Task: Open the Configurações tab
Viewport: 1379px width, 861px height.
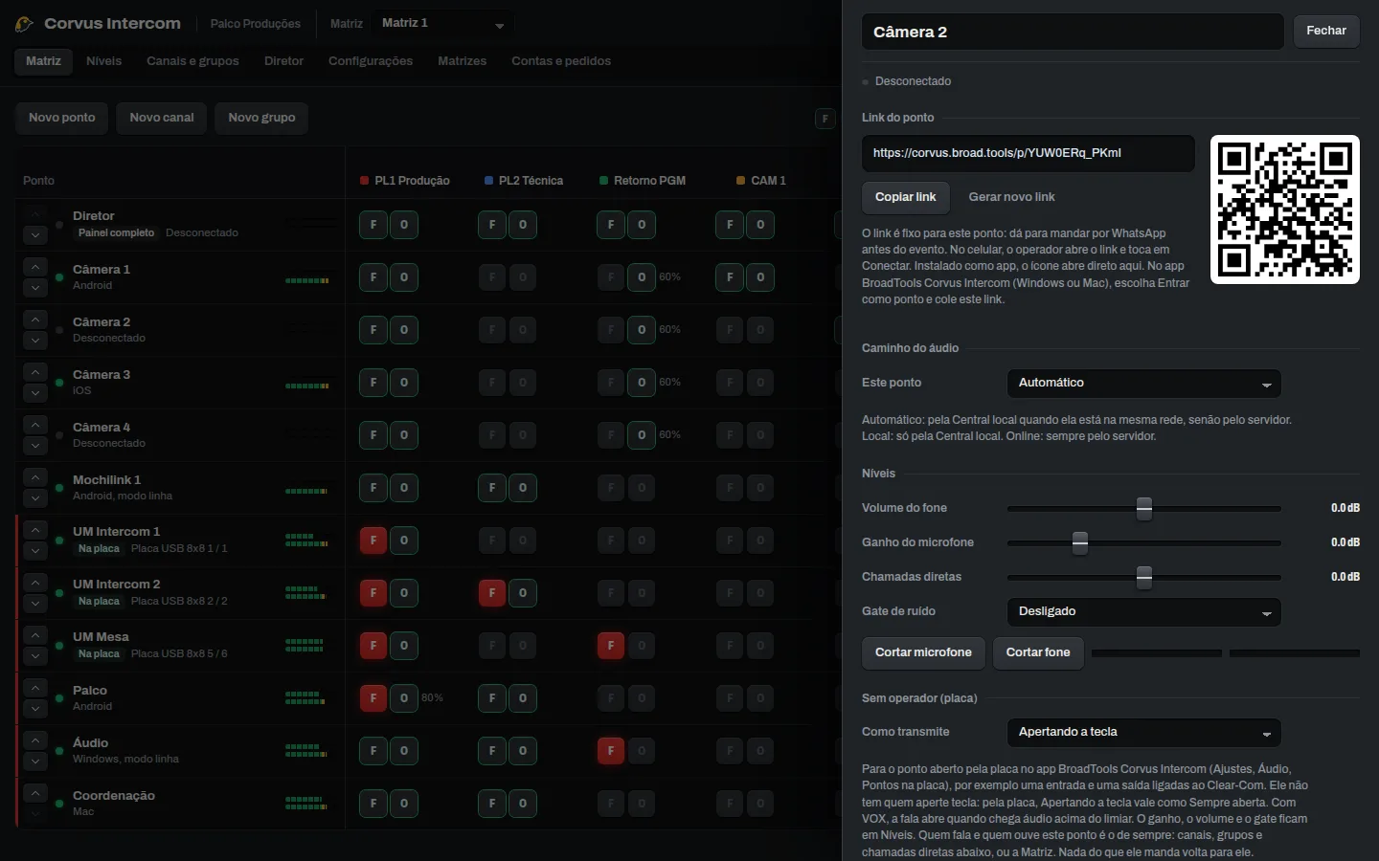Action: 371,61
